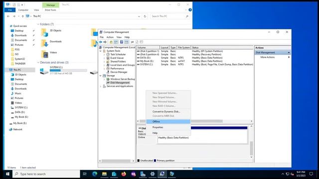Viewport: 319px width, 179px height.
Task: Open Task View on the taskbar
Action: (85, 174)
